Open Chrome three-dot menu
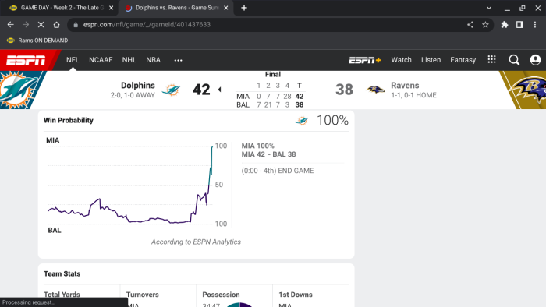 [x=535, y=25]
